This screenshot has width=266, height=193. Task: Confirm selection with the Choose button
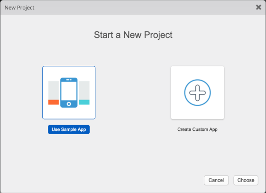pyautogui.click(x=246, y=180)
